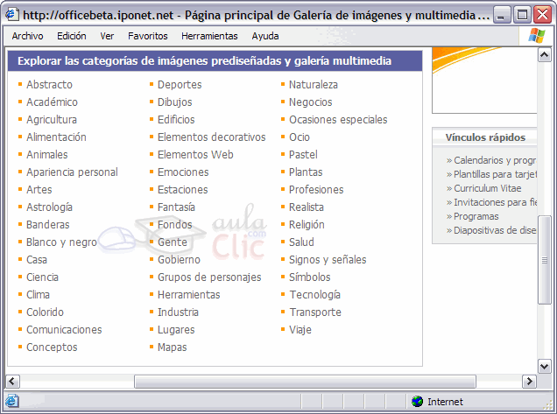Screen dimensions: 557x414
Task: Go to the Tecnología category
Action: click(314, 295)
